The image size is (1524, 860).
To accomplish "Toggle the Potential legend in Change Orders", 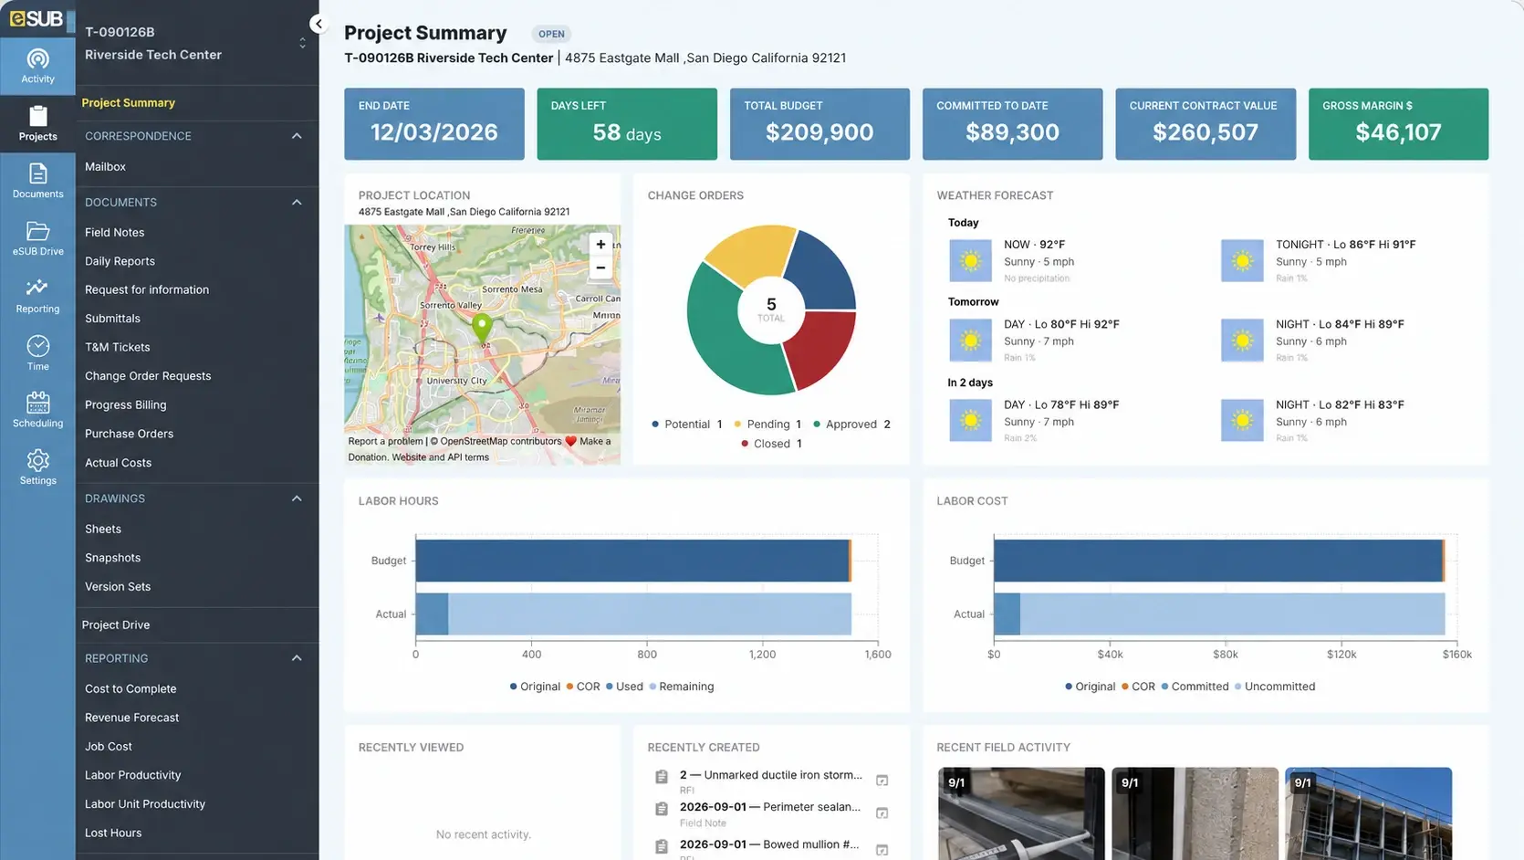I will pos(686,425).
